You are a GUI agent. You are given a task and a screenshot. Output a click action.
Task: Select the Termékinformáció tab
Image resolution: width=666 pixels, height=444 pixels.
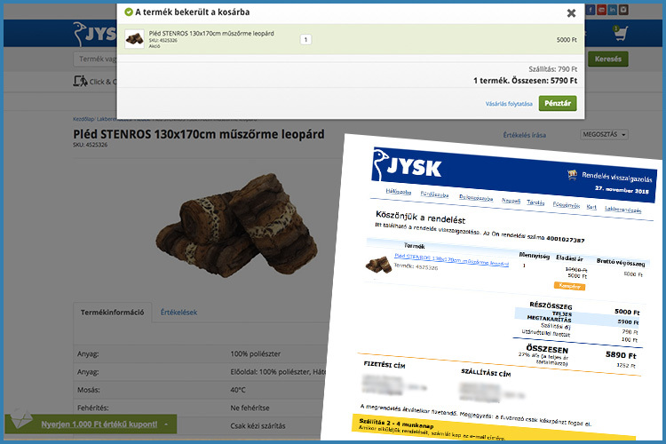click(113, 313)
